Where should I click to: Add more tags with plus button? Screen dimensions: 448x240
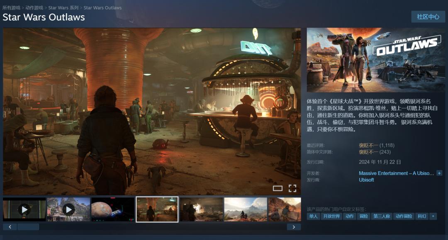pyautogui.click(x=433, y=216)
